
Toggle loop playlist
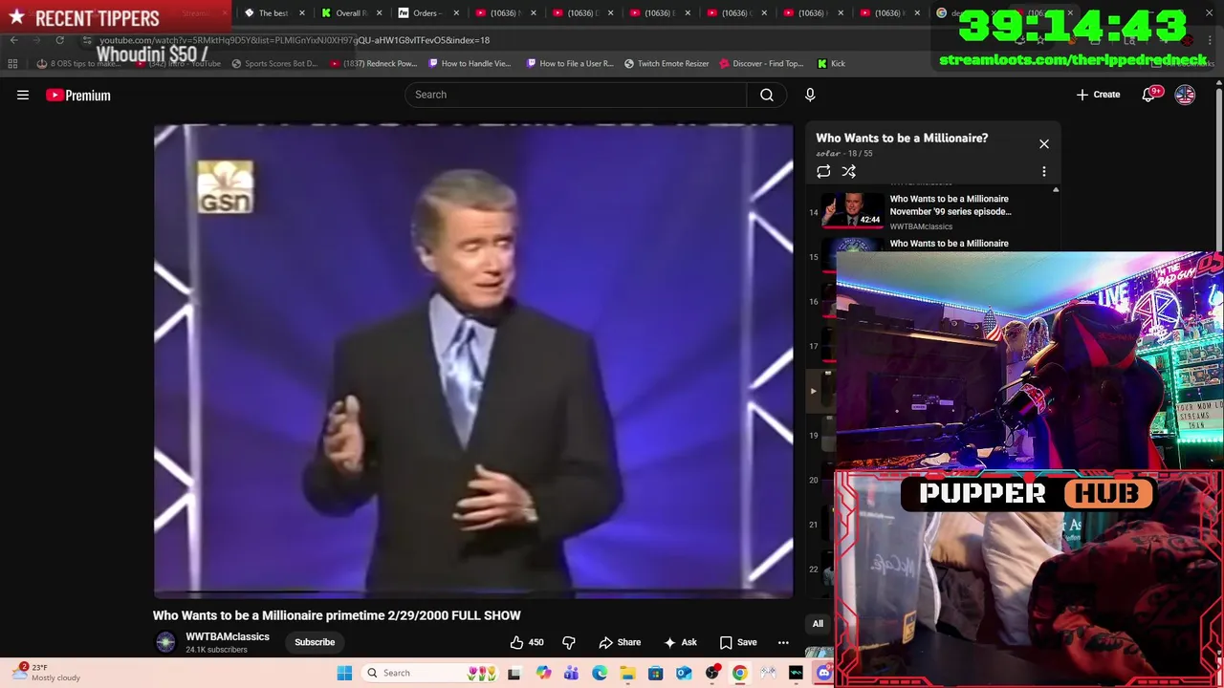coord(823,171)
